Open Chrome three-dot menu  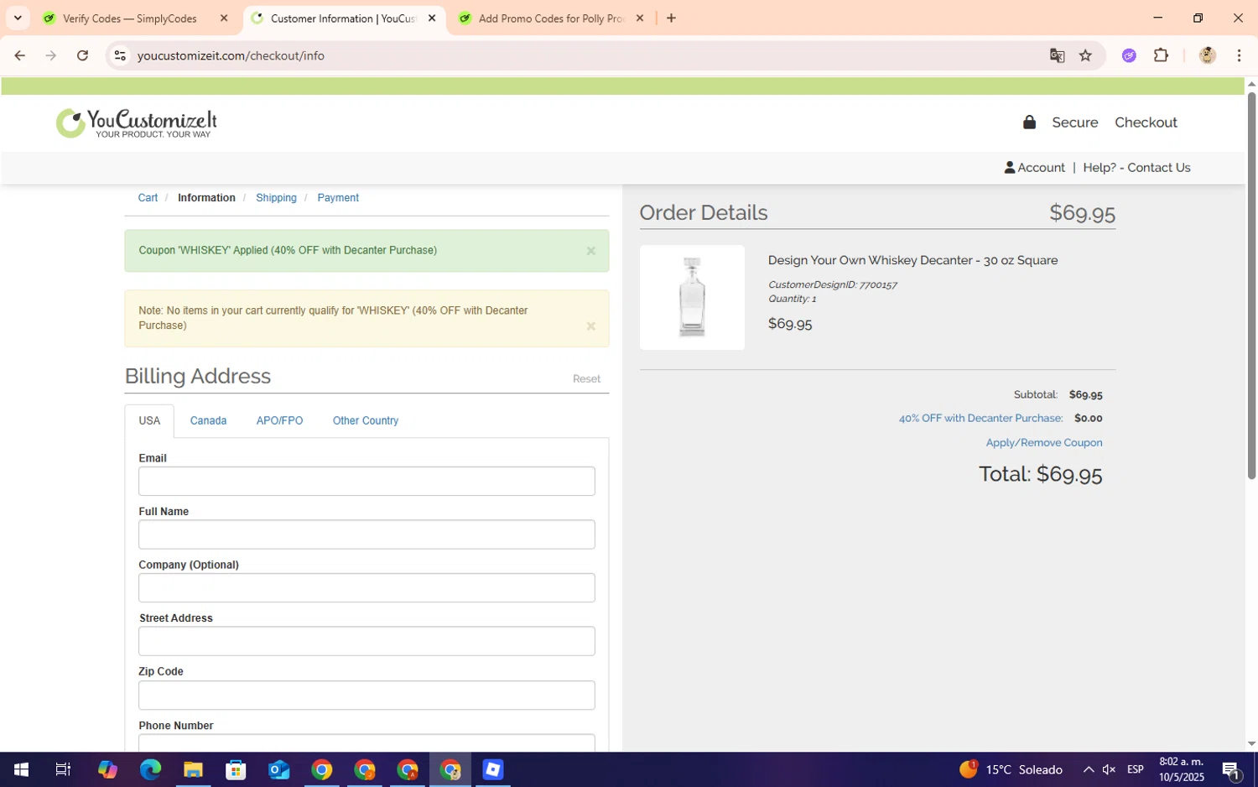1239,55
